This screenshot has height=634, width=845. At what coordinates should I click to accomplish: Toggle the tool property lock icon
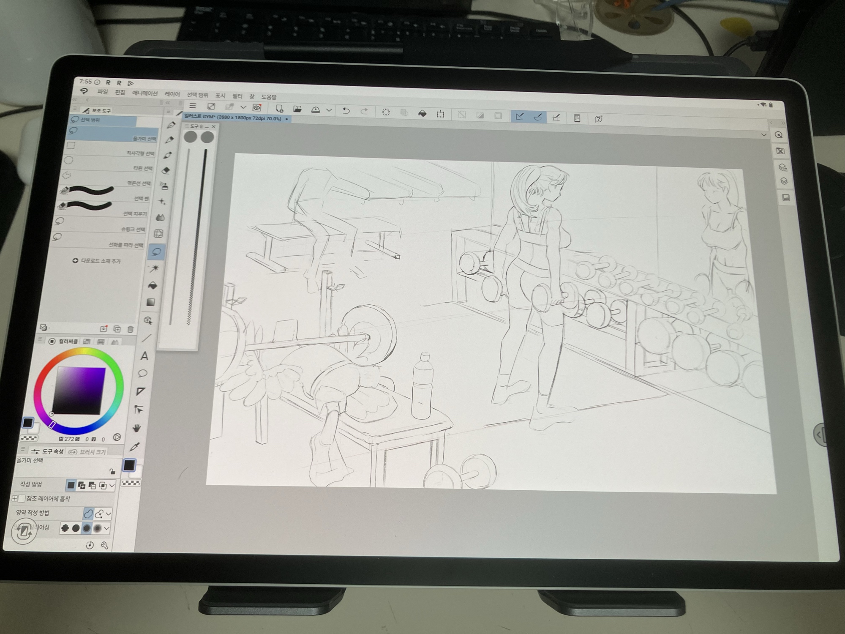[x=112, y=471]
